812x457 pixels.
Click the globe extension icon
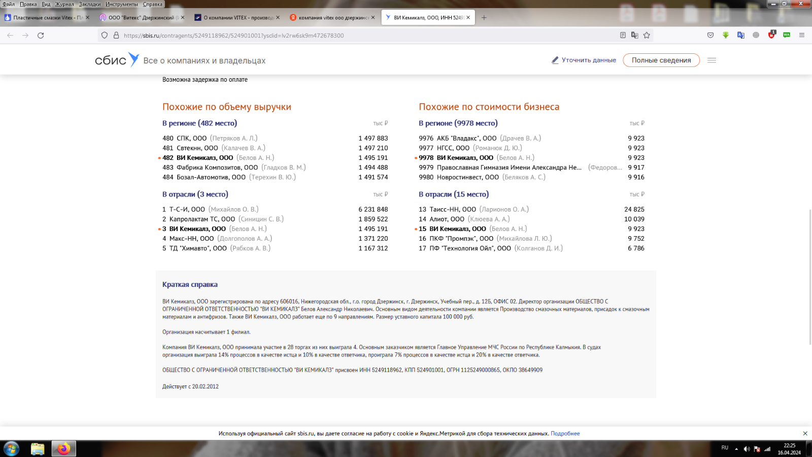click(x=756, y=36)
